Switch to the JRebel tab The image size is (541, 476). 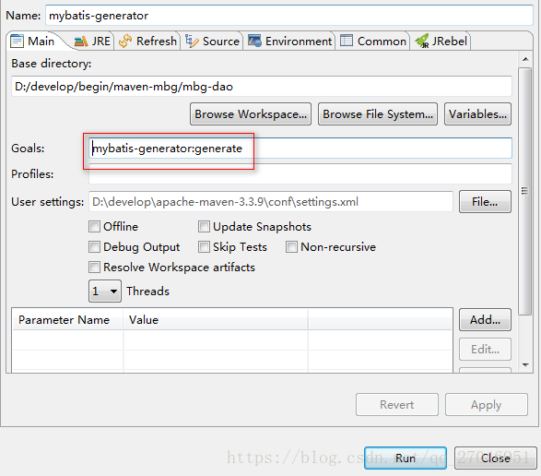pos(441,42)
